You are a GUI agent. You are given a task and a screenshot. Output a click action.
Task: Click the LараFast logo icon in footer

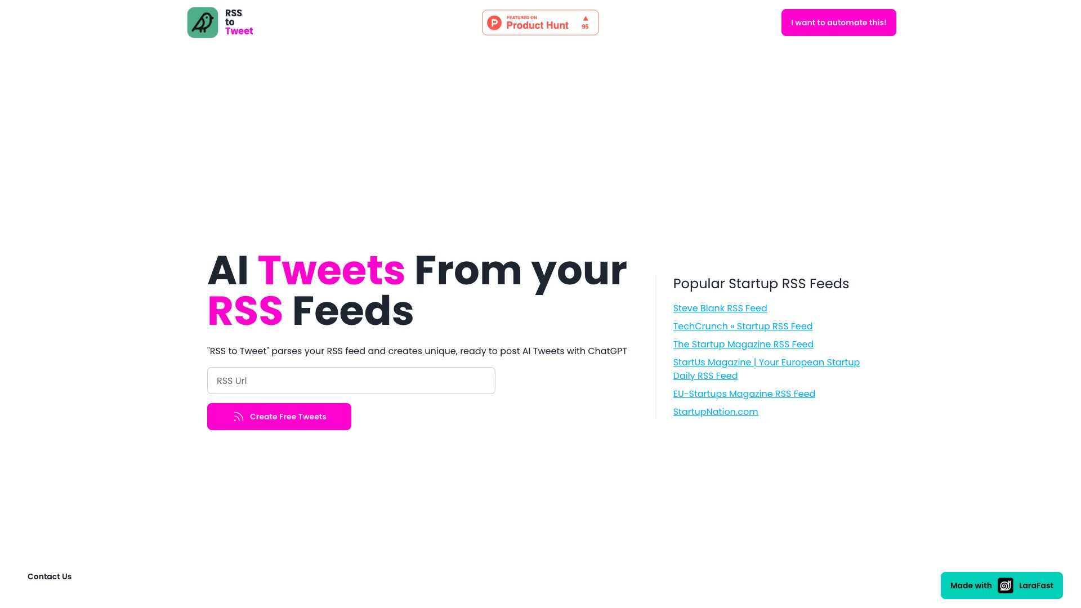pyautogui.click(x=1005, y=585)
